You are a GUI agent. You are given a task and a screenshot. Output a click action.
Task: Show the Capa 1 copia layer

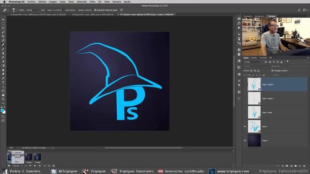(x=245, y=113)
